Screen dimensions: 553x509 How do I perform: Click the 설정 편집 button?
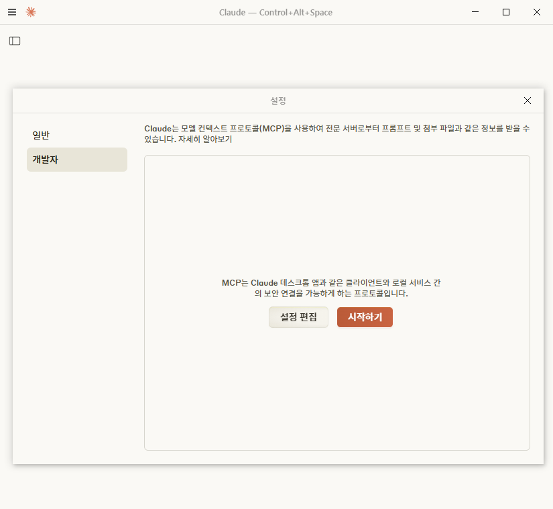pyautogui.click(x=298, y=317)
